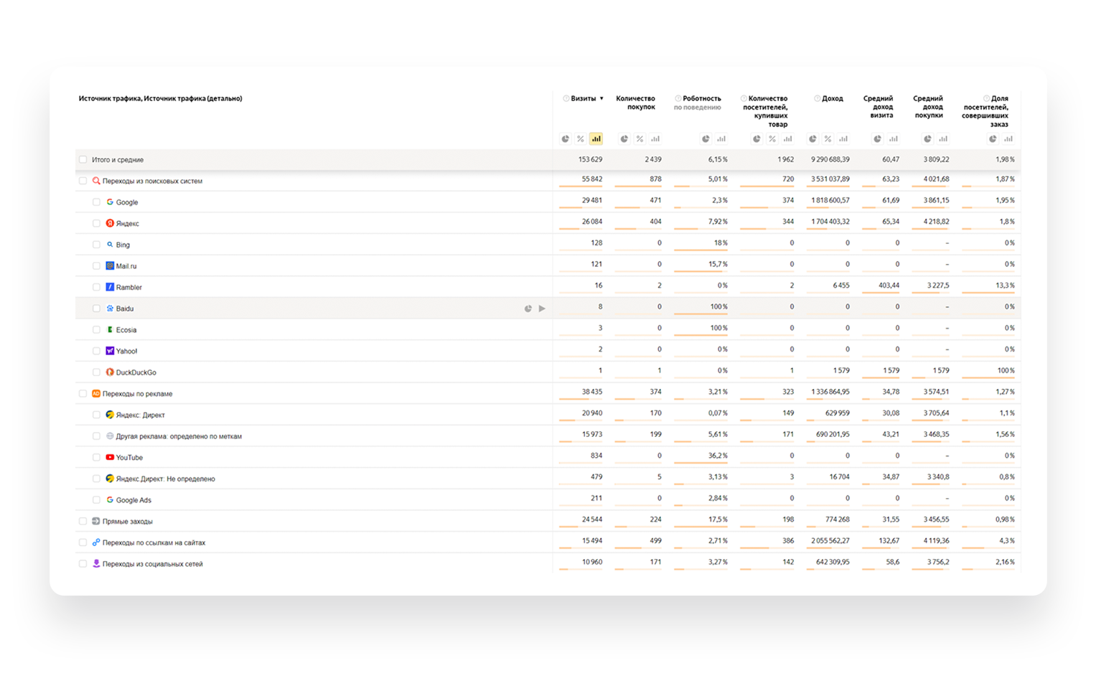
Task: Collapse the Переходы из поисковых систем group
Action: coord(152,182)
